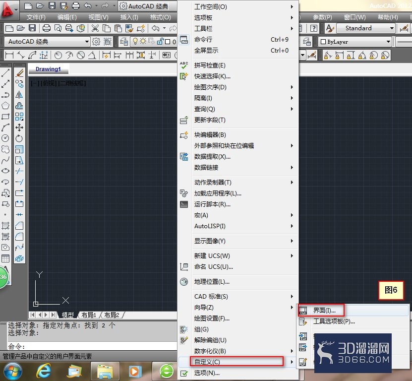Click the Text Style icon beside Standard
The image size is (412, 381).
click(x=330, y=28)
